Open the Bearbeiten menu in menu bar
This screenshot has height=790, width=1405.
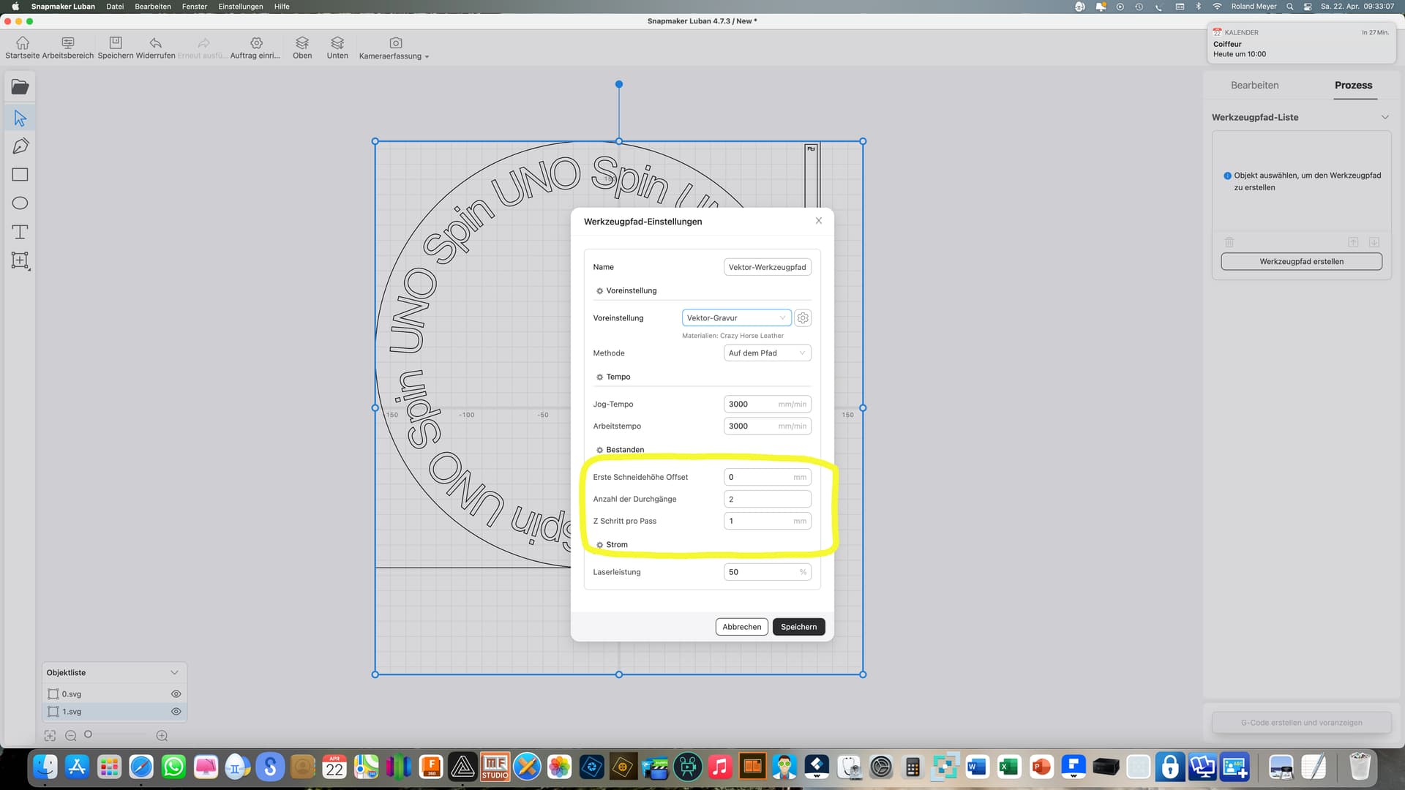pos(153,7)
